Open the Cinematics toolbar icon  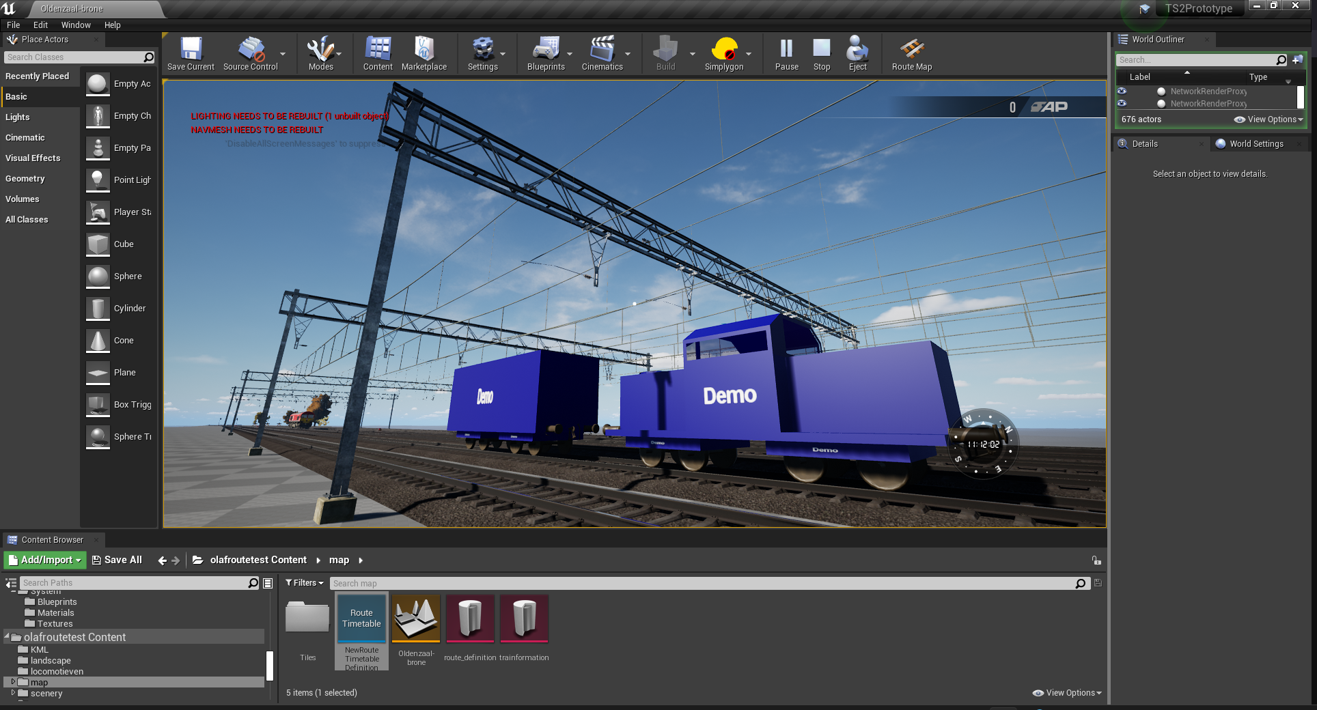click(x=602, y=53)
